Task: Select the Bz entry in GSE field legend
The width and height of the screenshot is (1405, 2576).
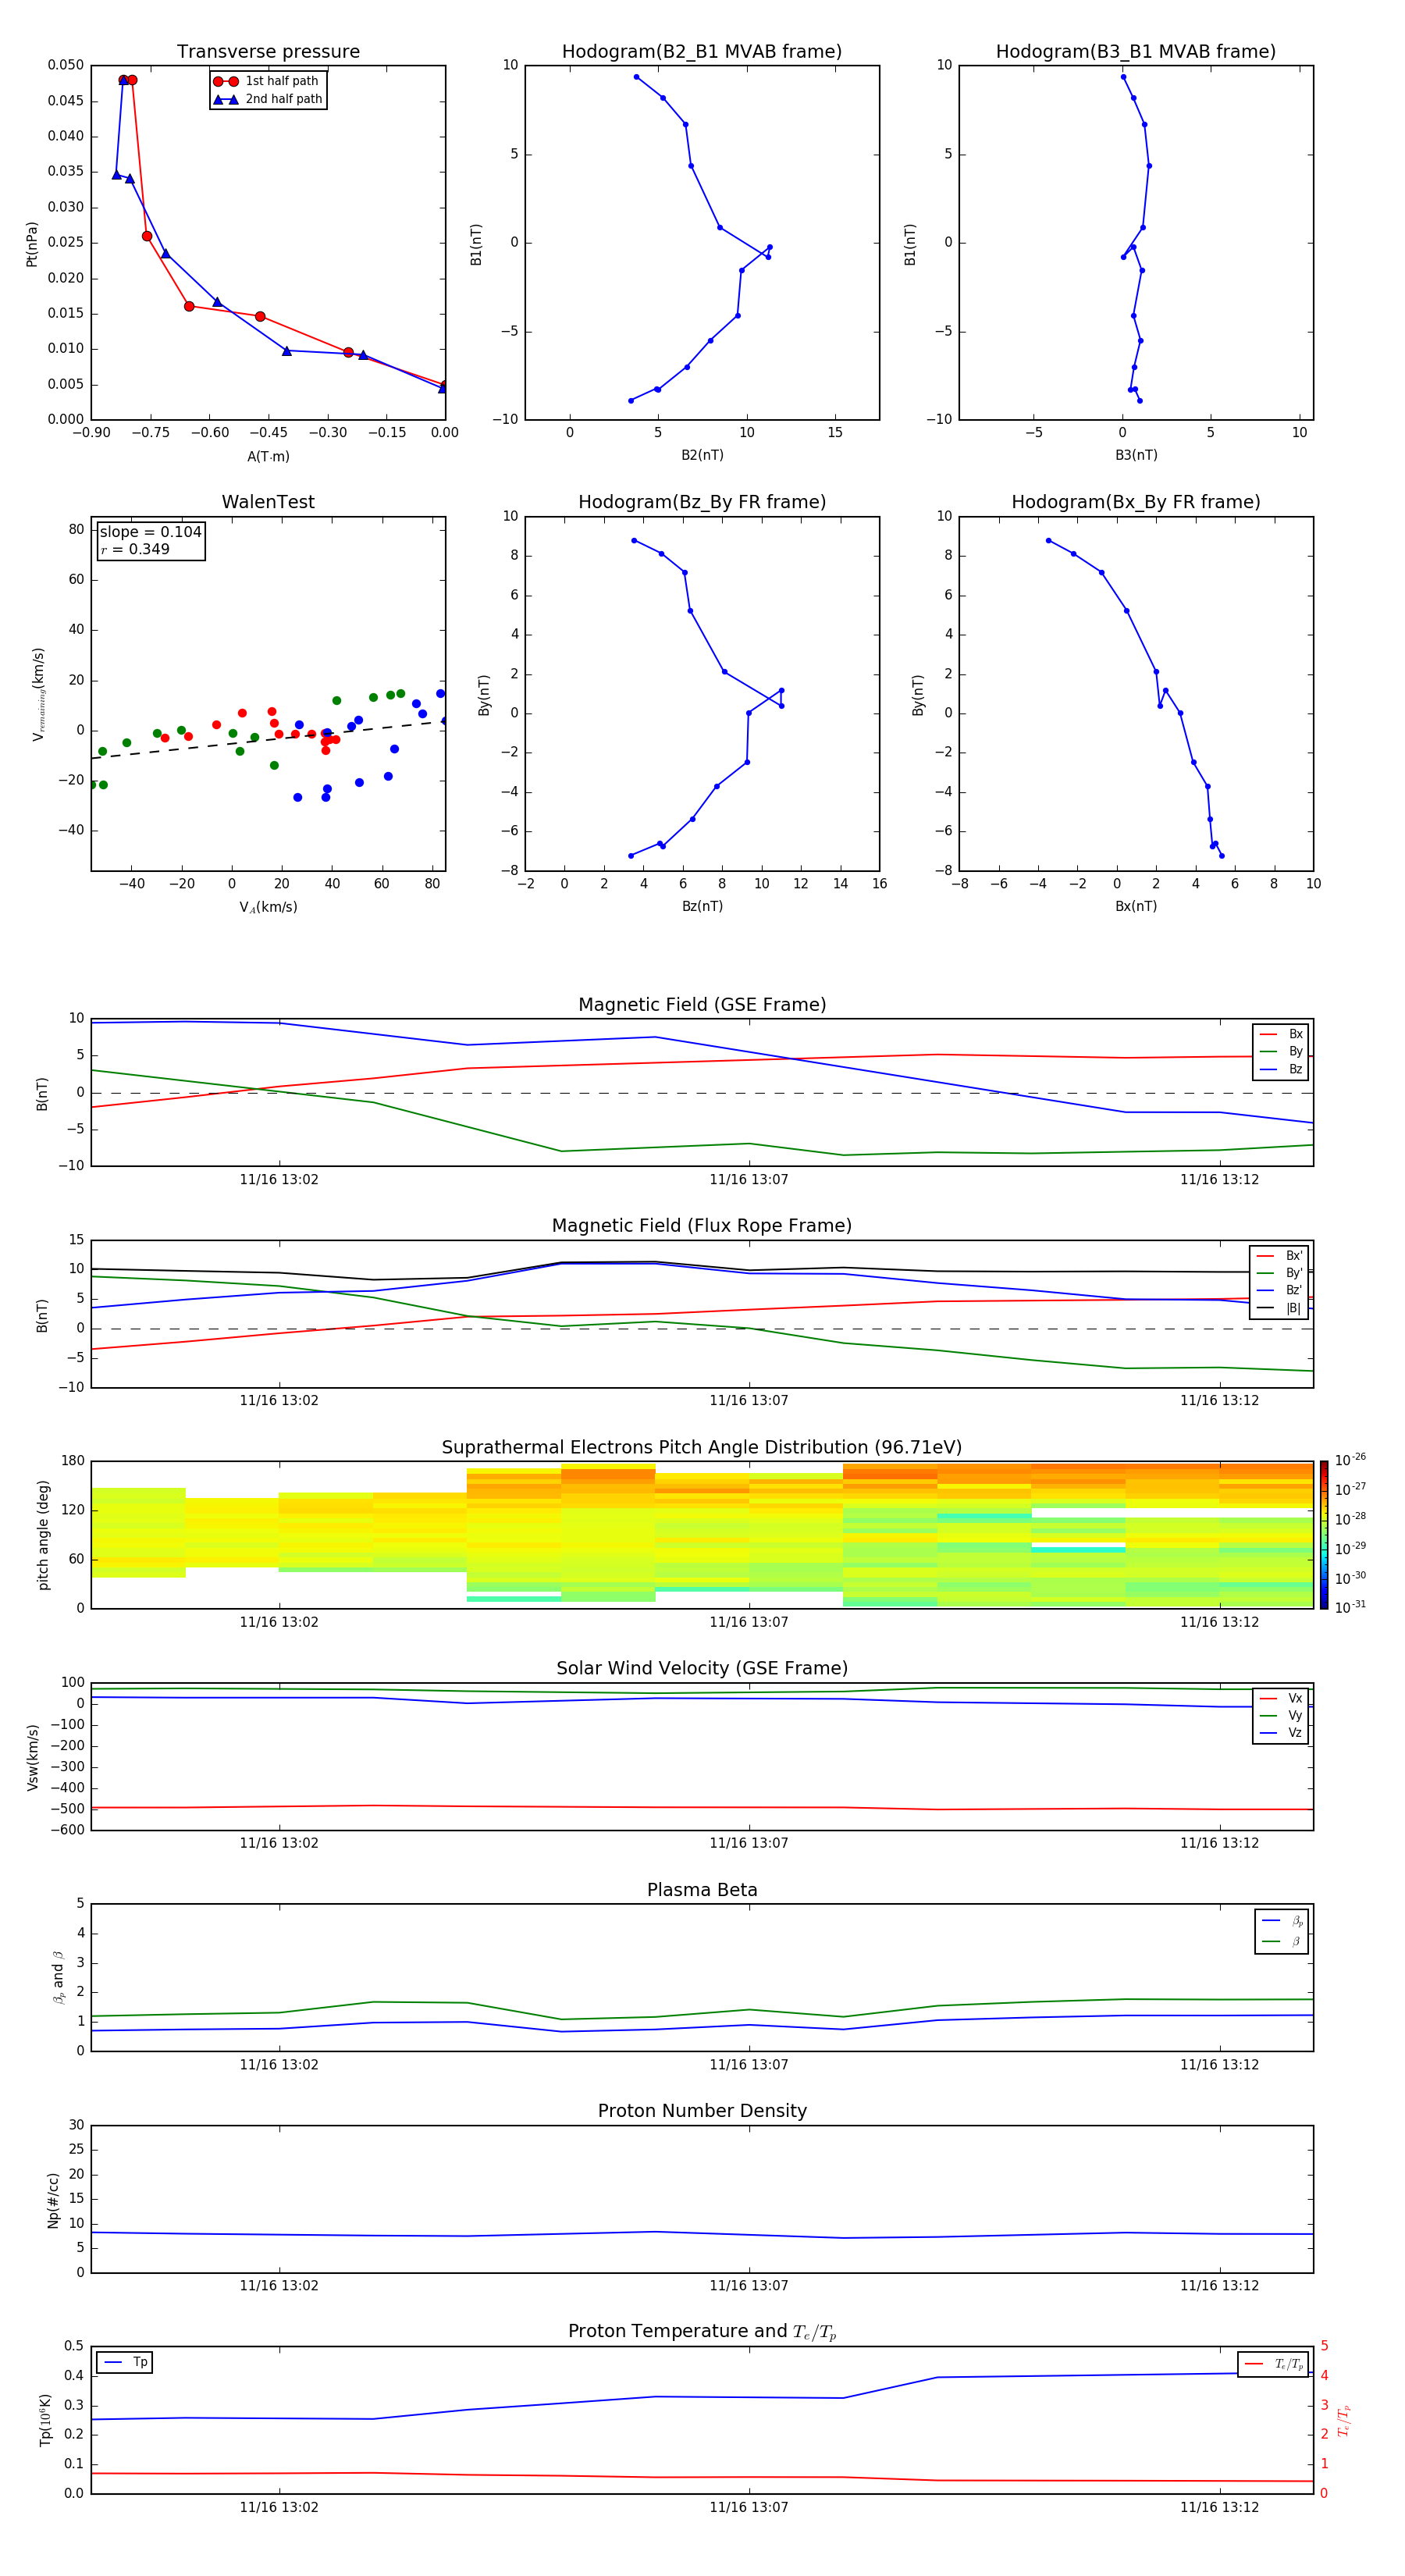Action: [x=1281, y=1069]
